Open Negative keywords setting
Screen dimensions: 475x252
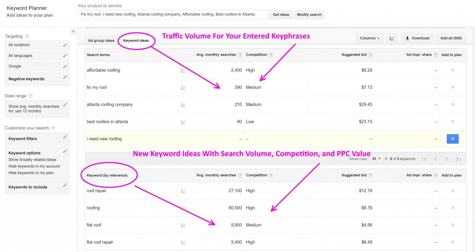tap(37, 79)
